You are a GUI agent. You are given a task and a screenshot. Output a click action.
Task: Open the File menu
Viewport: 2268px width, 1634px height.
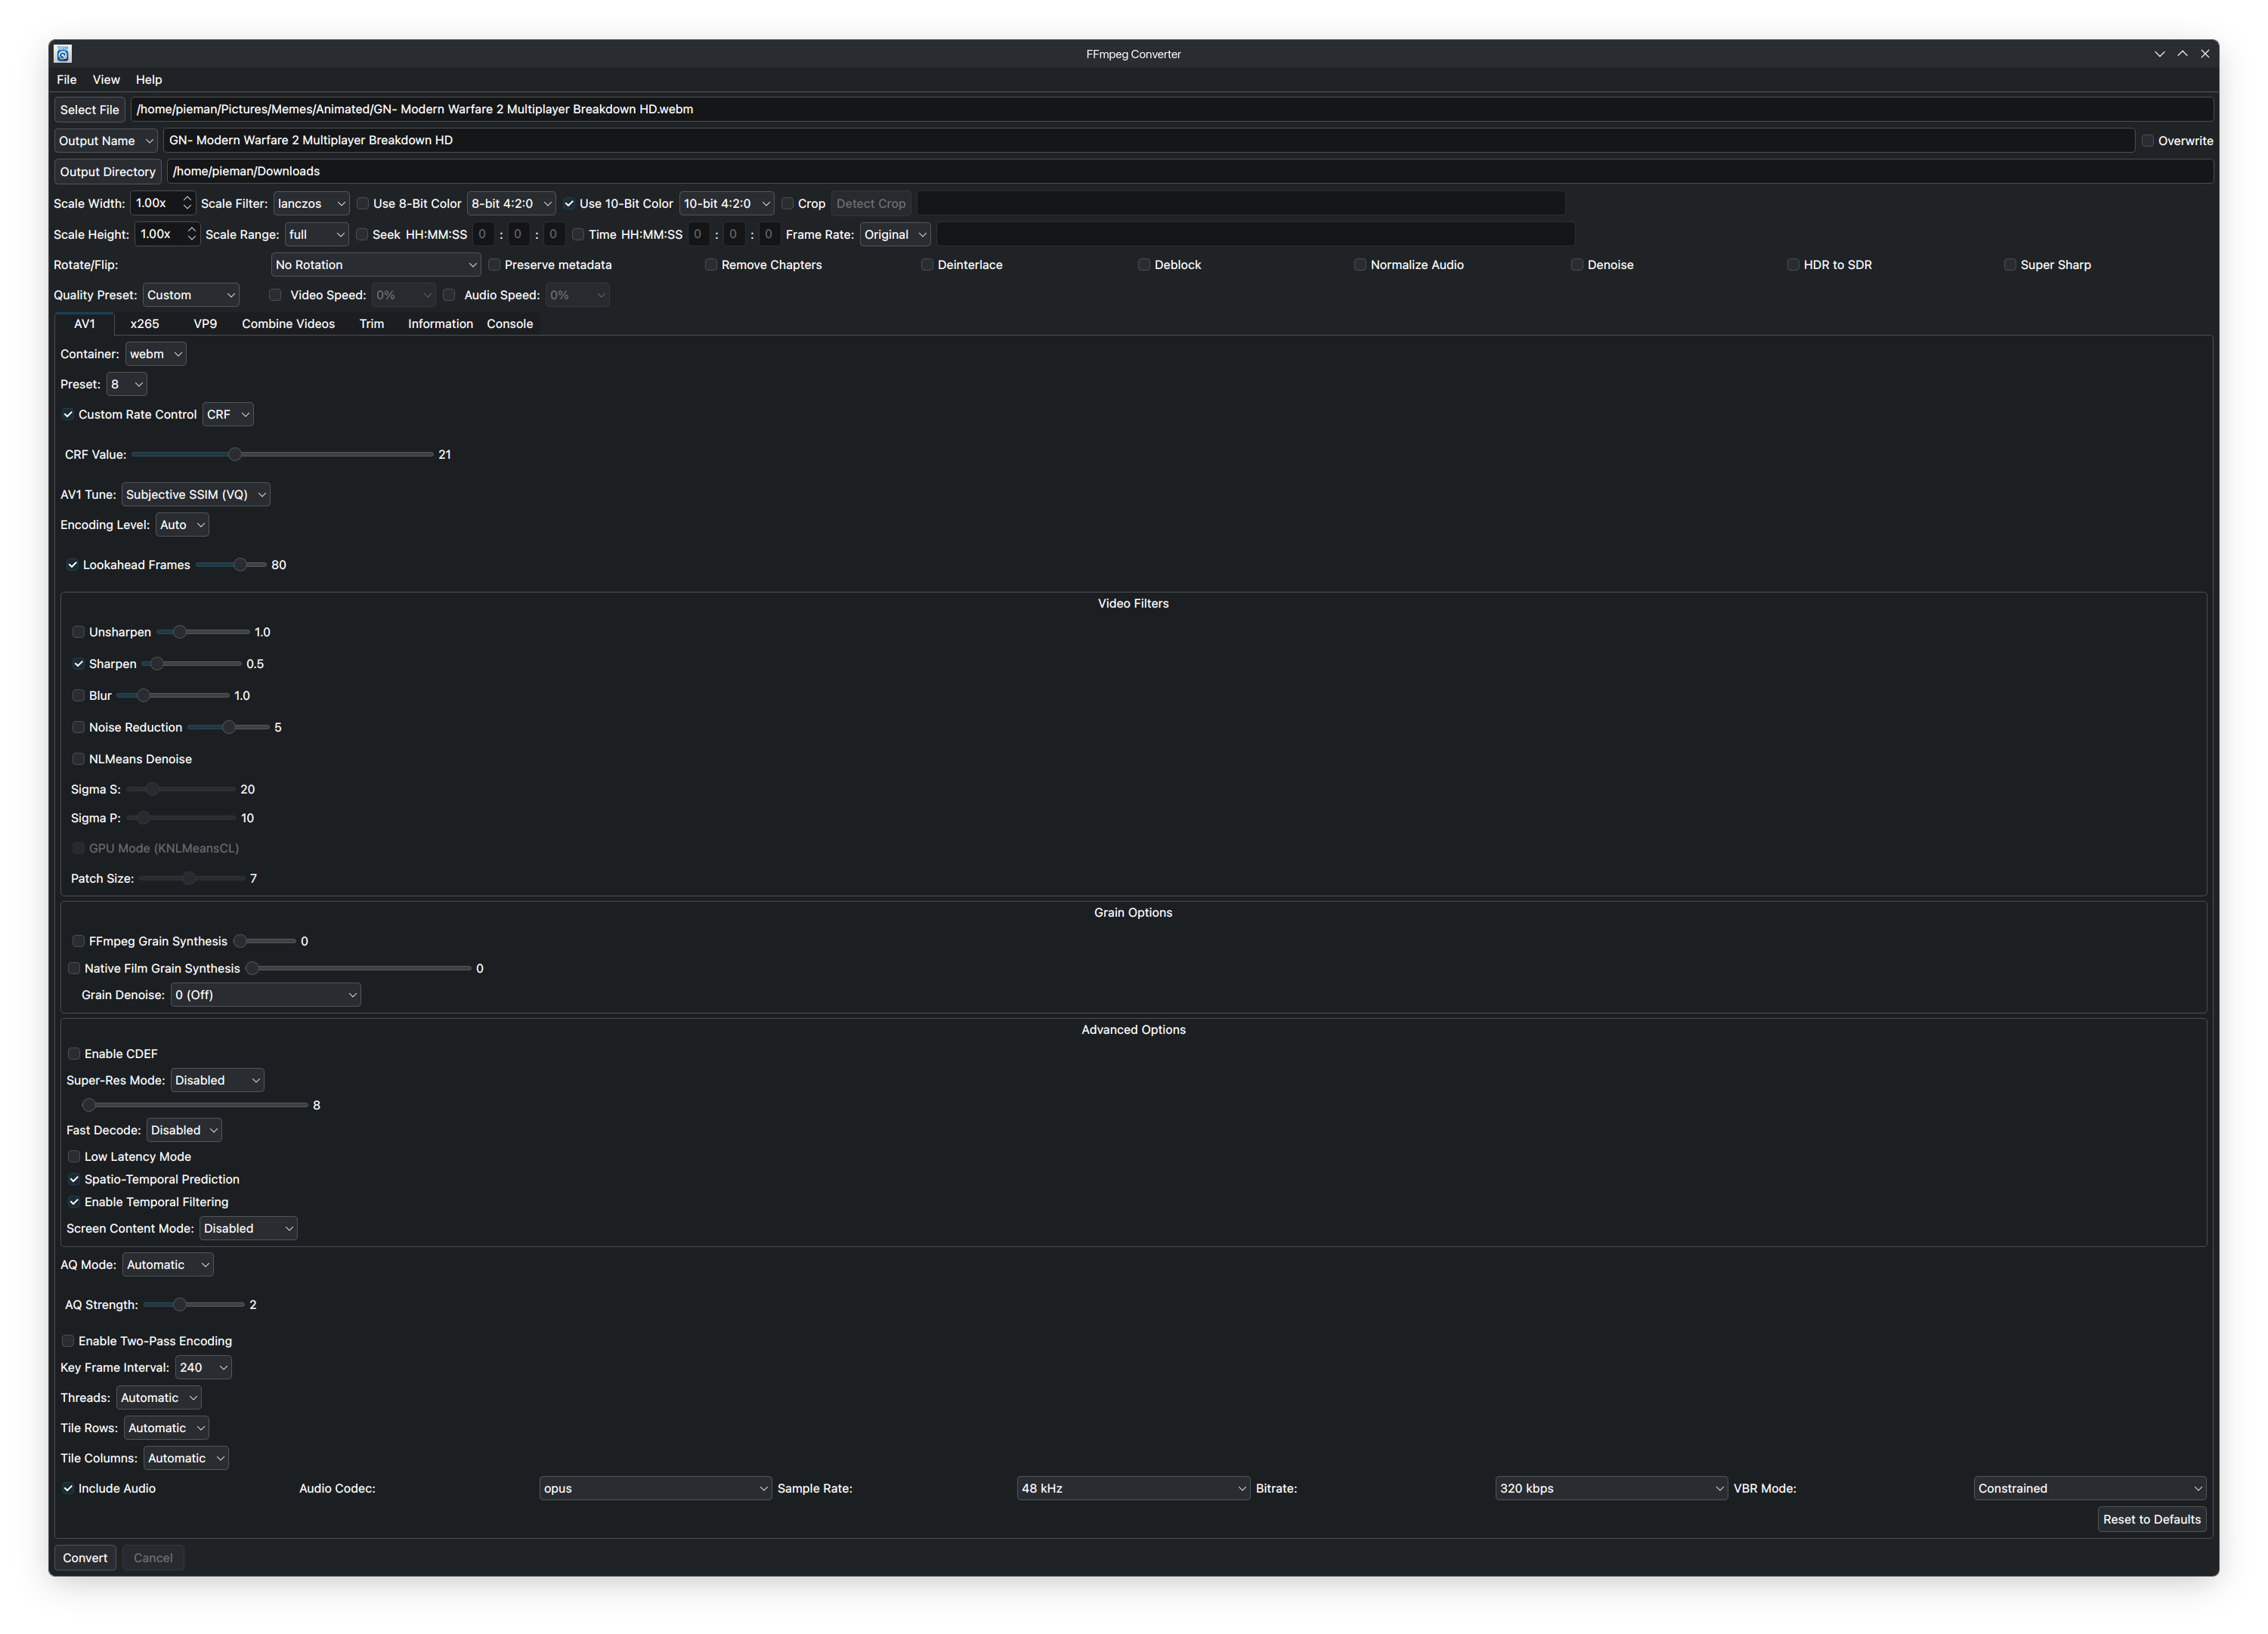pyautogui.click(x=67, y=80)
